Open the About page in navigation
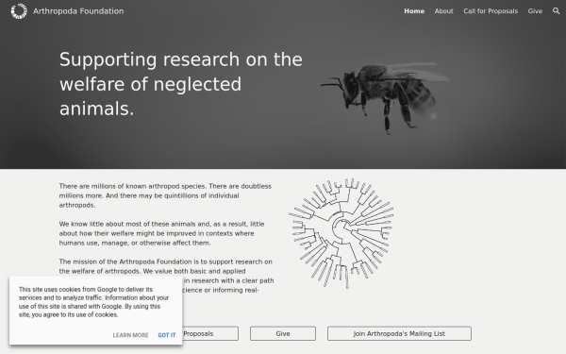 [x=443, y=11]
